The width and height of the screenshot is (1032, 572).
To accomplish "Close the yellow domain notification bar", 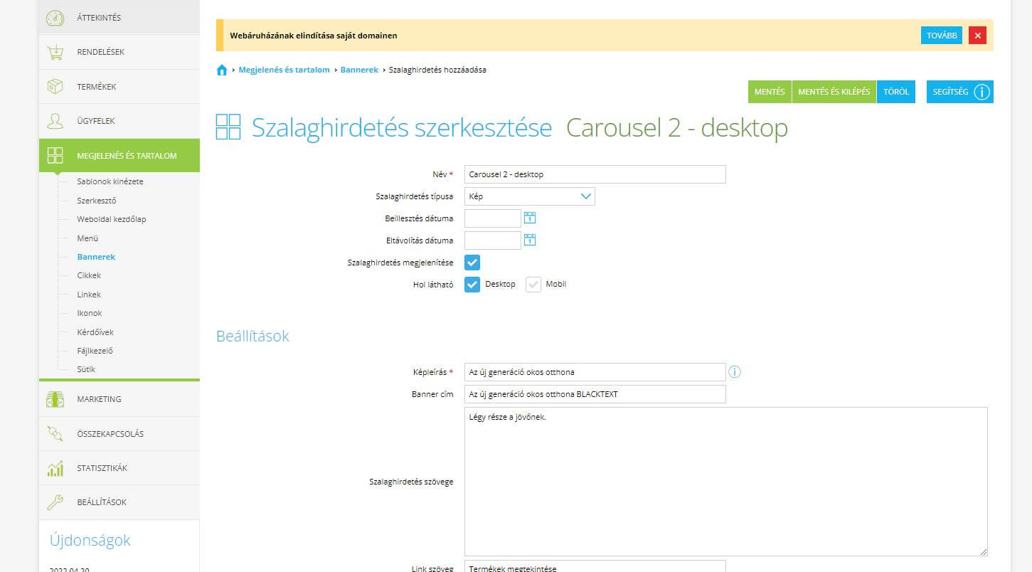I will click(x=978, y=35).
